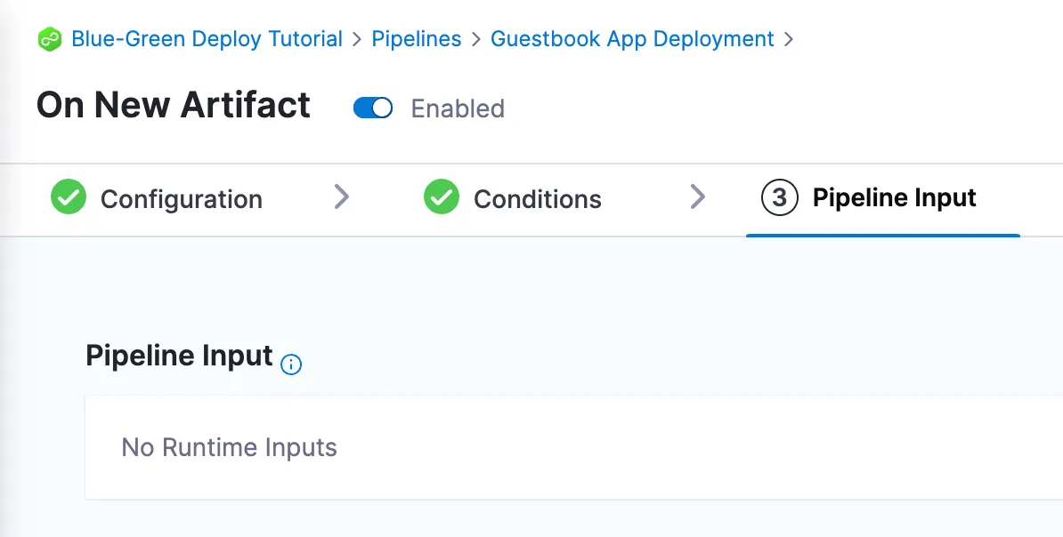Click the green checkmark on Conditions step
The height and width of the screenshot is (537, 1063).
point(441,198)
